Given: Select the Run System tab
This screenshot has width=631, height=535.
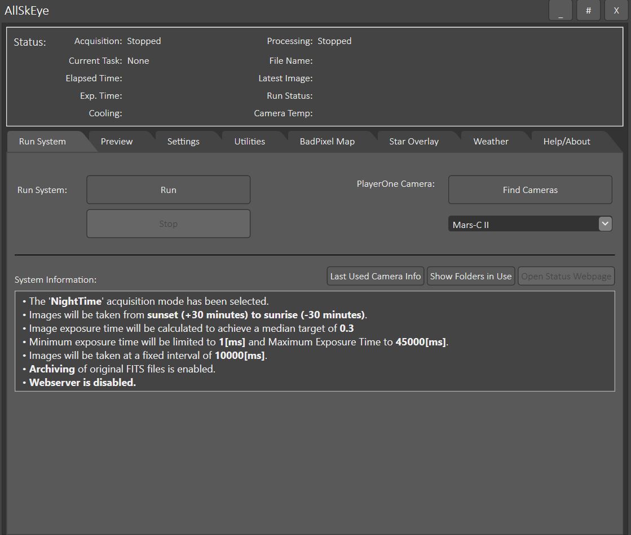Looking at the screenshot, I should pyautogui.click(x=42, y=141).
